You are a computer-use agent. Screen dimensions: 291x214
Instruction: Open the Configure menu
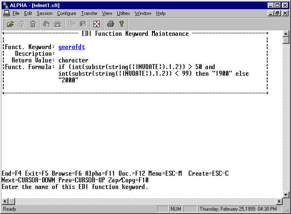66,13
